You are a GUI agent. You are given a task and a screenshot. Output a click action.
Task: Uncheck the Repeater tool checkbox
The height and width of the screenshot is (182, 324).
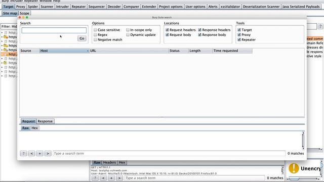point(239,39)
